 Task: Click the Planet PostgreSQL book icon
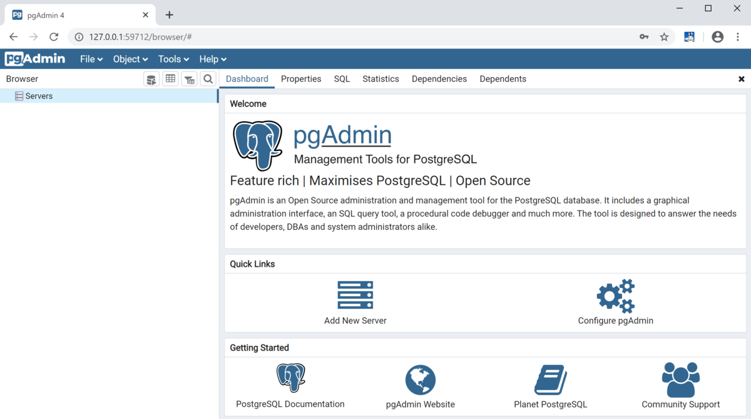(551, 380)
